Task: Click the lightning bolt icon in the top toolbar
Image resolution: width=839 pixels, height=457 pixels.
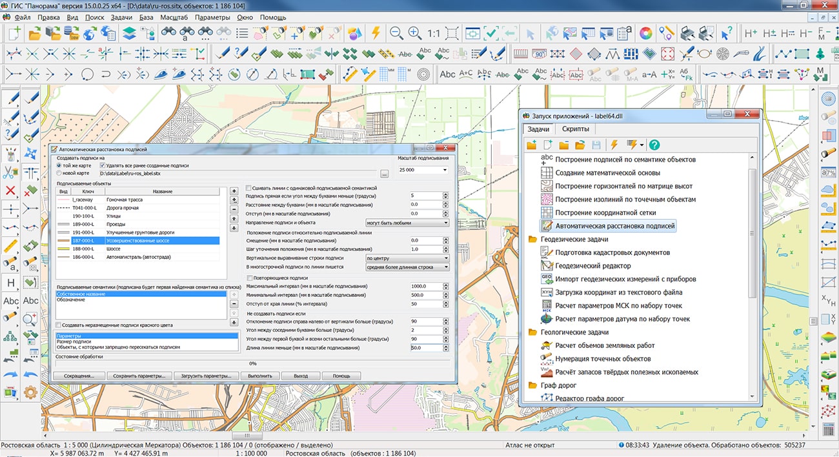Action: [376, 33]
